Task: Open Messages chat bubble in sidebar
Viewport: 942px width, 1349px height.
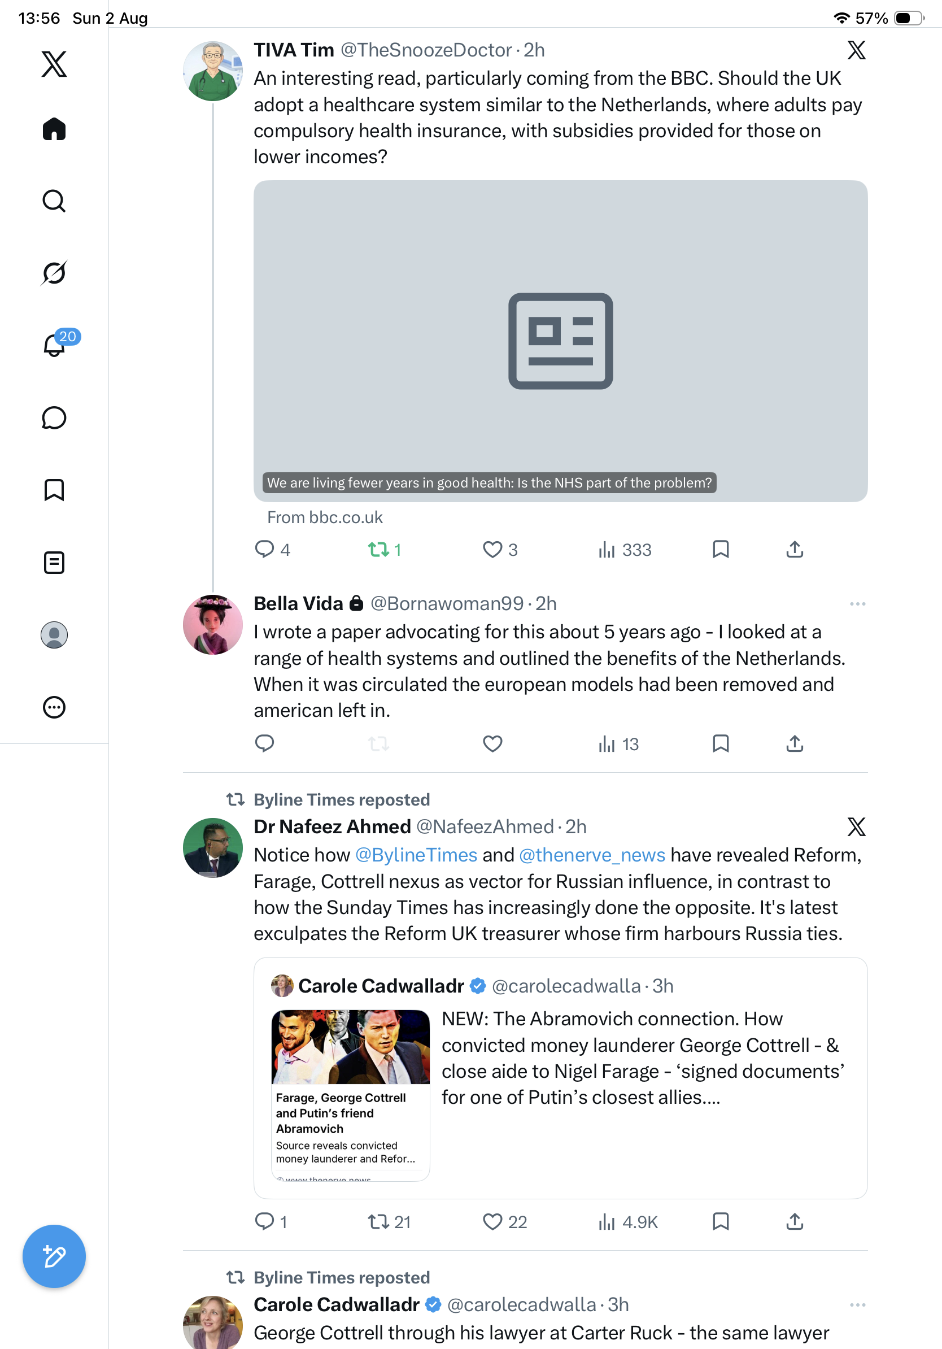Action: tap(54, 417)
